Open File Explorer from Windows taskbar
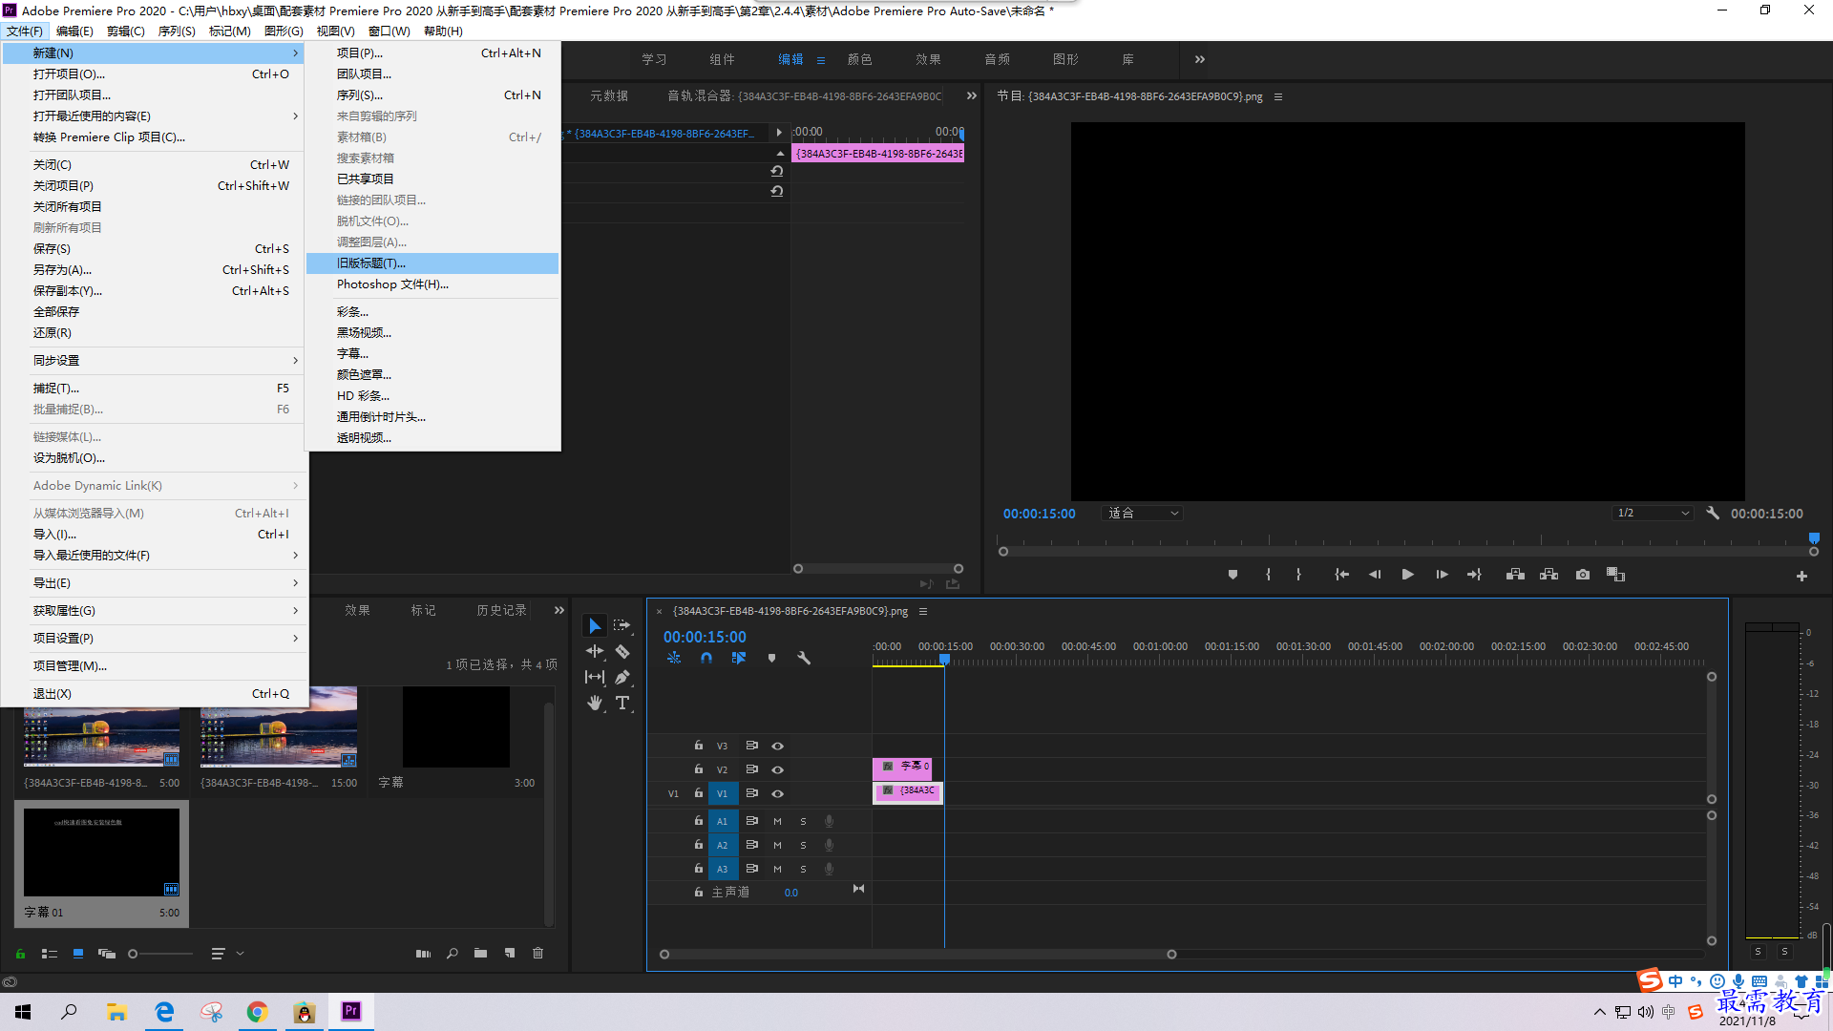This screenshot has height=1031, width=1833. [116, 1012]
